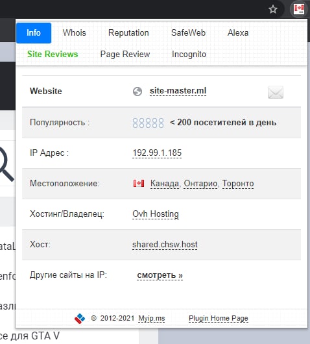The image size is (310, 344).
Task: Click the shared.chsw.host host link
Action: [x=165, y=245]
